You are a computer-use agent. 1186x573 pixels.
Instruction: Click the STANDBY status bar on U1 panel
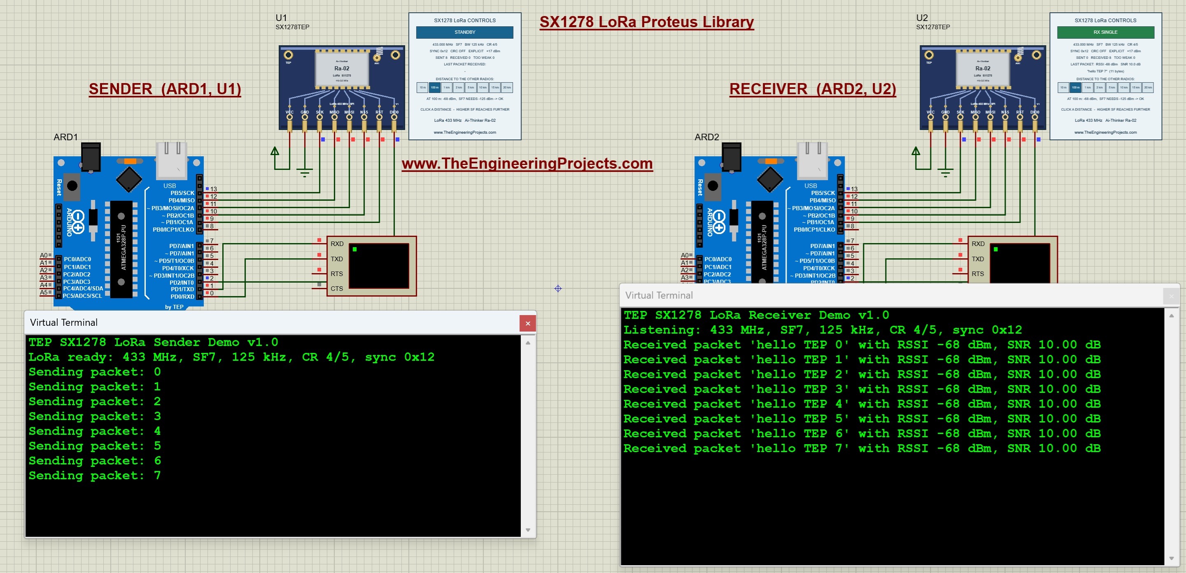464,32
